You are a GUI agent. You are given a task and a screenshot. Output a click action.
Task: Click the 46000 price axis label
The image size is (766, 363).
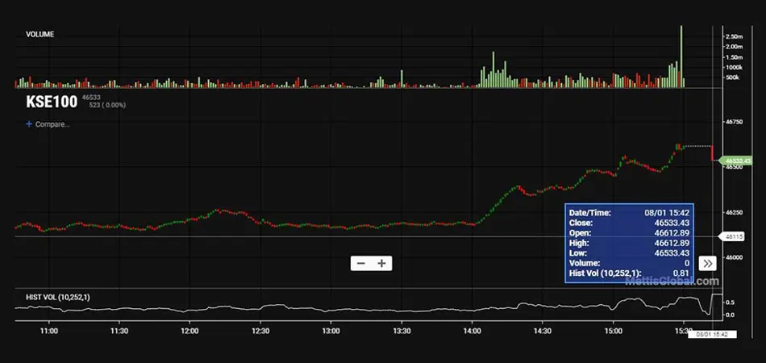point(735,257)
